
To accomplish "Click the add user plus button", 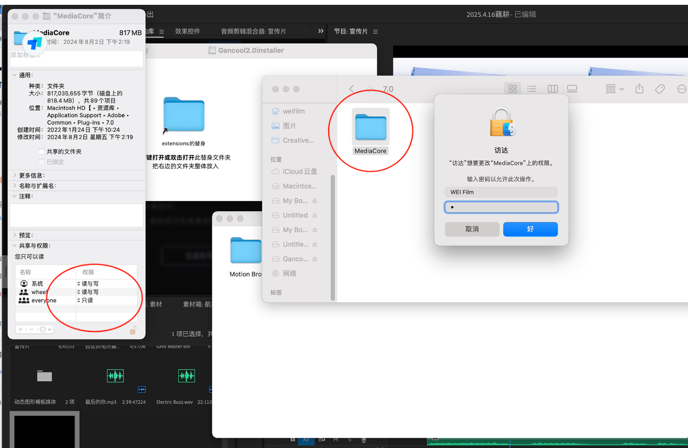I will pos(21,329).
